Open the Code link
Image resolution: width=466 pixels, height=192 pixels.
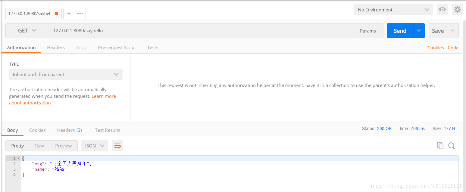point(453,48)
